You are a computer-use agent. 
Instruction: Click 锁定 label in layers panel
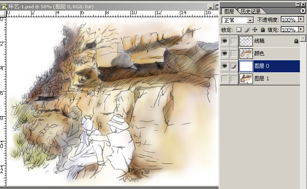[x=227, y=30]
